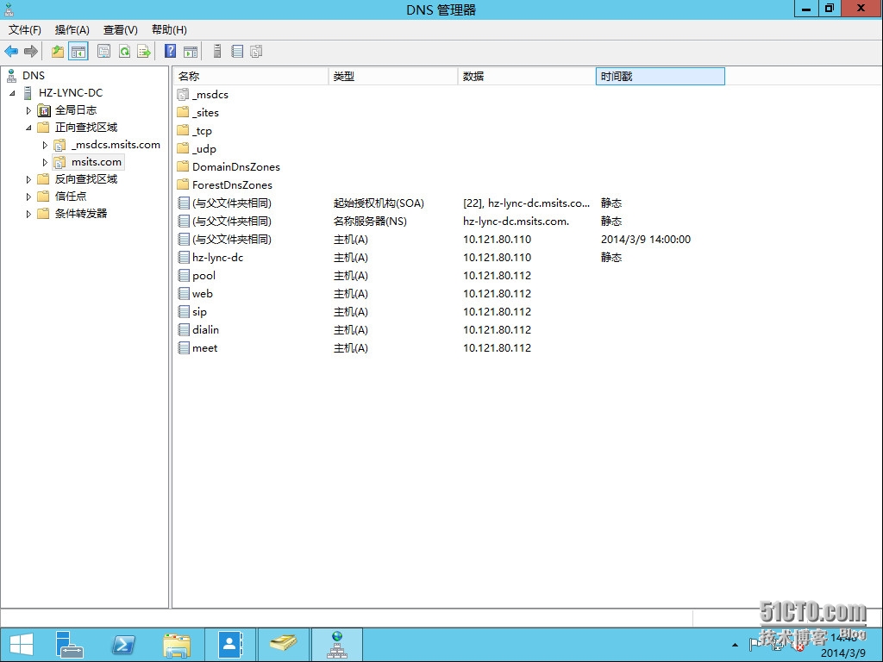Select 反向查找区域 in the tree
The width and height of the screenshot is (883, 662).
coord(86,179)
